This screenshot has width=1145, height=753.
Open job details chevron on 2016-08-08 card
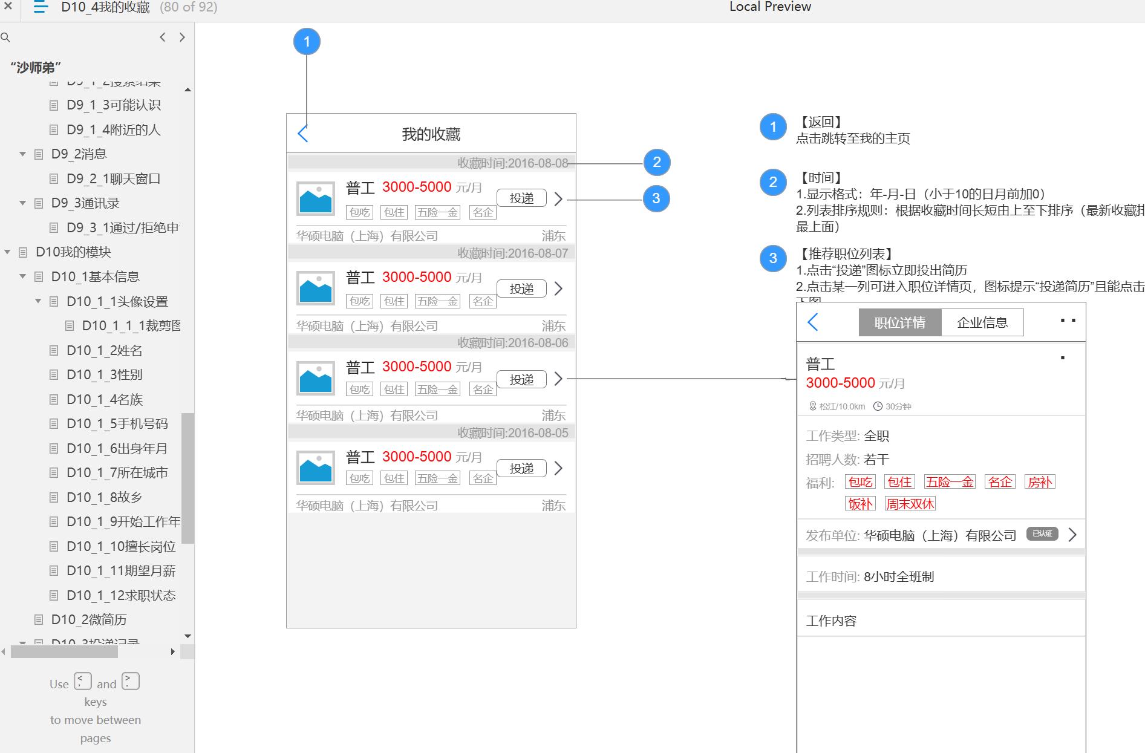558,199
